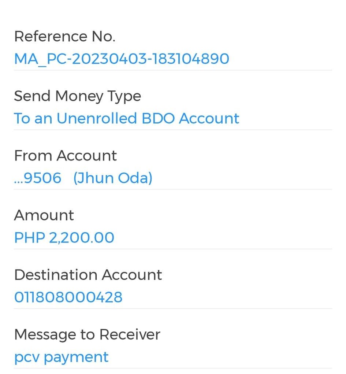Screen dimensions: 346x374
Task: Tap the Amount label
Action: pyautogui.click(x=44, y=215)
